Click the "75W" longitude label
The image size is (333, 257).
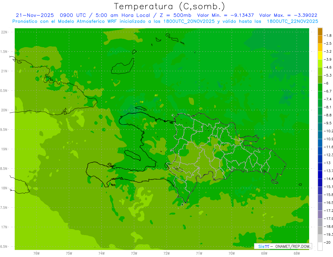click(x=69, y=253)
